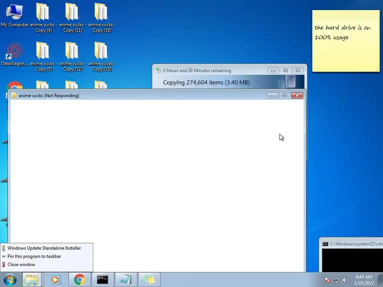Click inside the black Command Prompt window
The height and width of the screenshot is (287, 383).
coord(352,260)
